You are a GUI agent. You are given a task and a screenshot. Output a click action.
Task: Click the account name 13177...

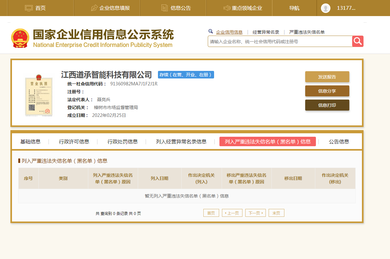tap(346, 8)
